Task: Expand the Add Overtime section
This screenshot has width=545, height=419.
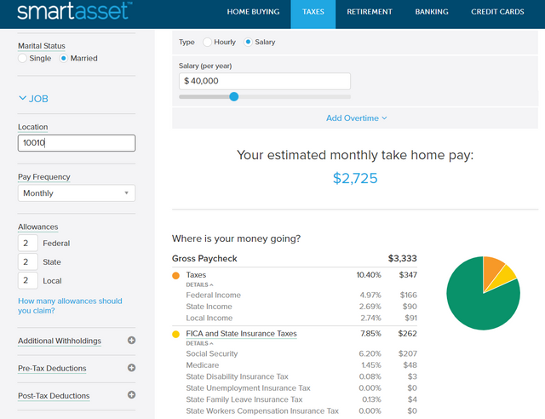Action: tap(356, 118)
